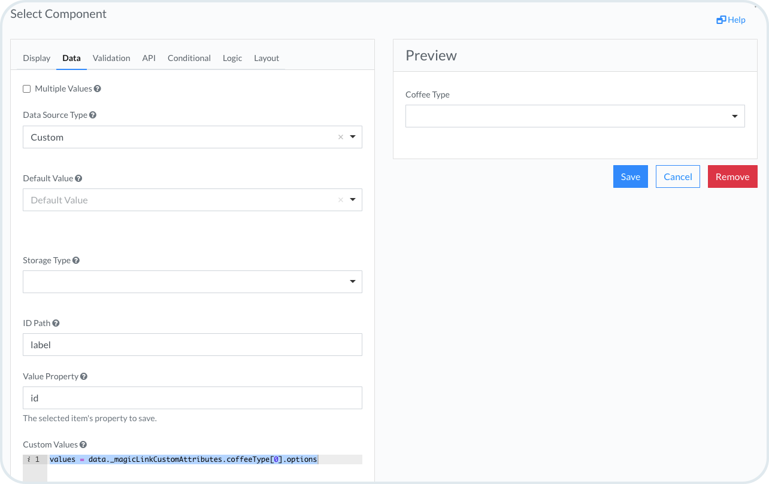
Task: Click the Custom Values help icon
Action: (83, 445)
